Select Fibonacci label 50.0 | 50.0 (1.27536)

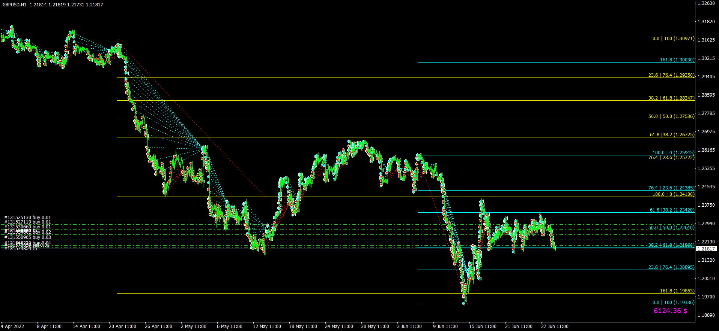tap(671, 116)
